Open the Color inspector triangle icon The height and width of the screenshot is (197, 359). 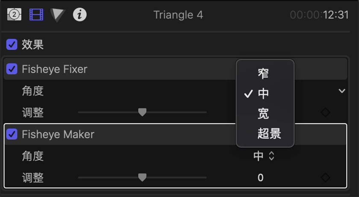point(57,15)
